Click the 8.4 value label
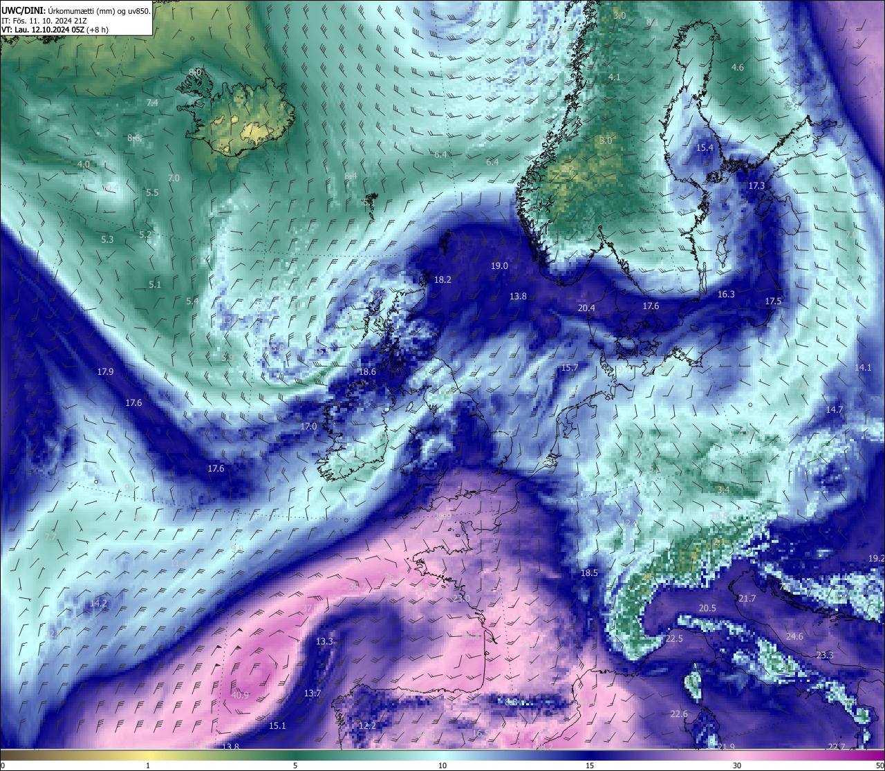 point(351,176)
